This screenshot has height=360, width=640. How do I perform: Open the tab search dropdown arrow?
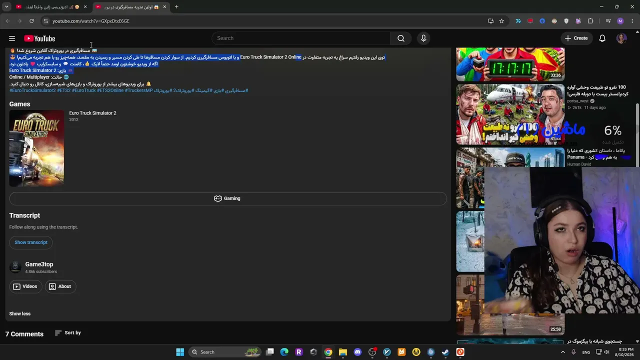coord(6,7)
